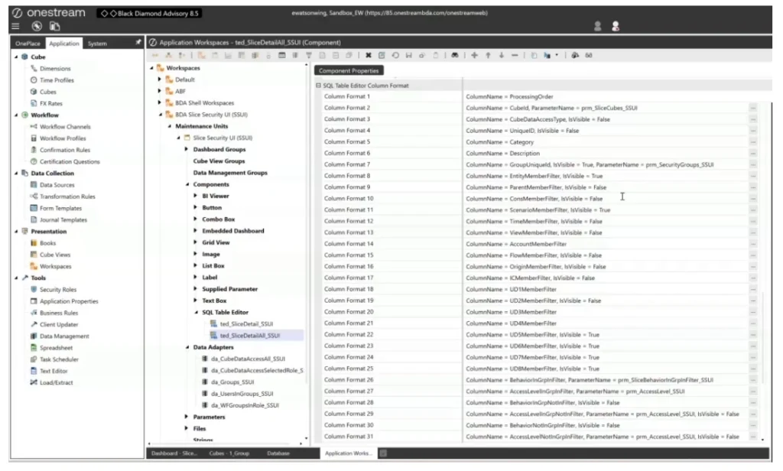Open ellipsis editor for Column Format 2
783x471 pixels.
click(x=753, y=108)
